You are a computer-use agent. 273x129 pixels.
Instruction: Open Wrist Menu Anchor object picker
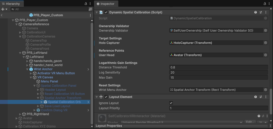point(266,90)
